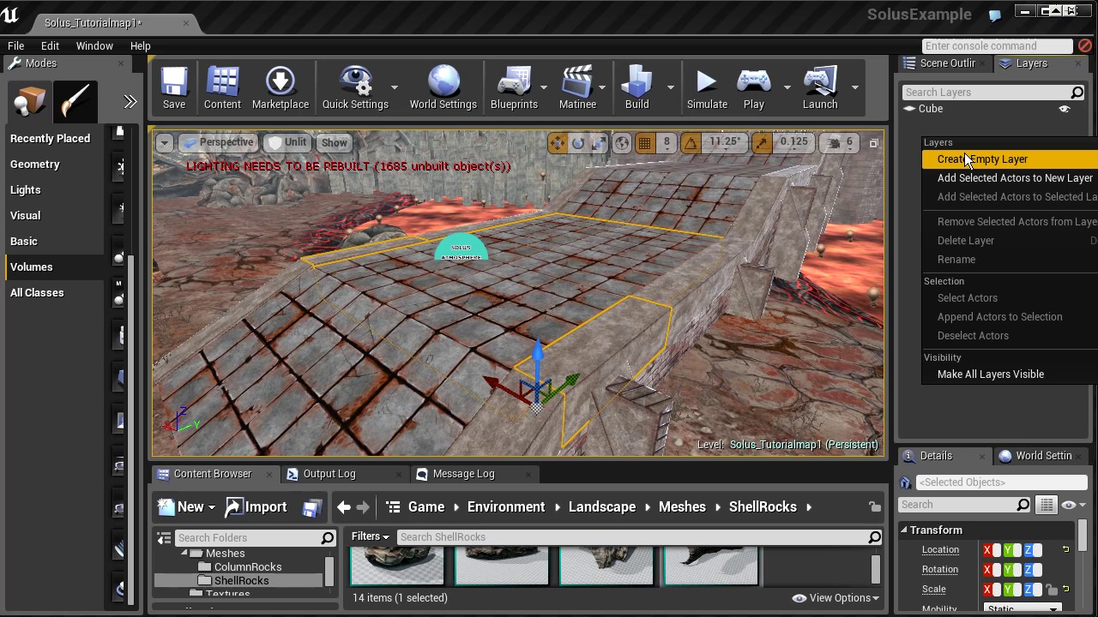Click the Launch toolbar icon
Viewport: 1098px width, 617px height.
(x=820, y=88)
